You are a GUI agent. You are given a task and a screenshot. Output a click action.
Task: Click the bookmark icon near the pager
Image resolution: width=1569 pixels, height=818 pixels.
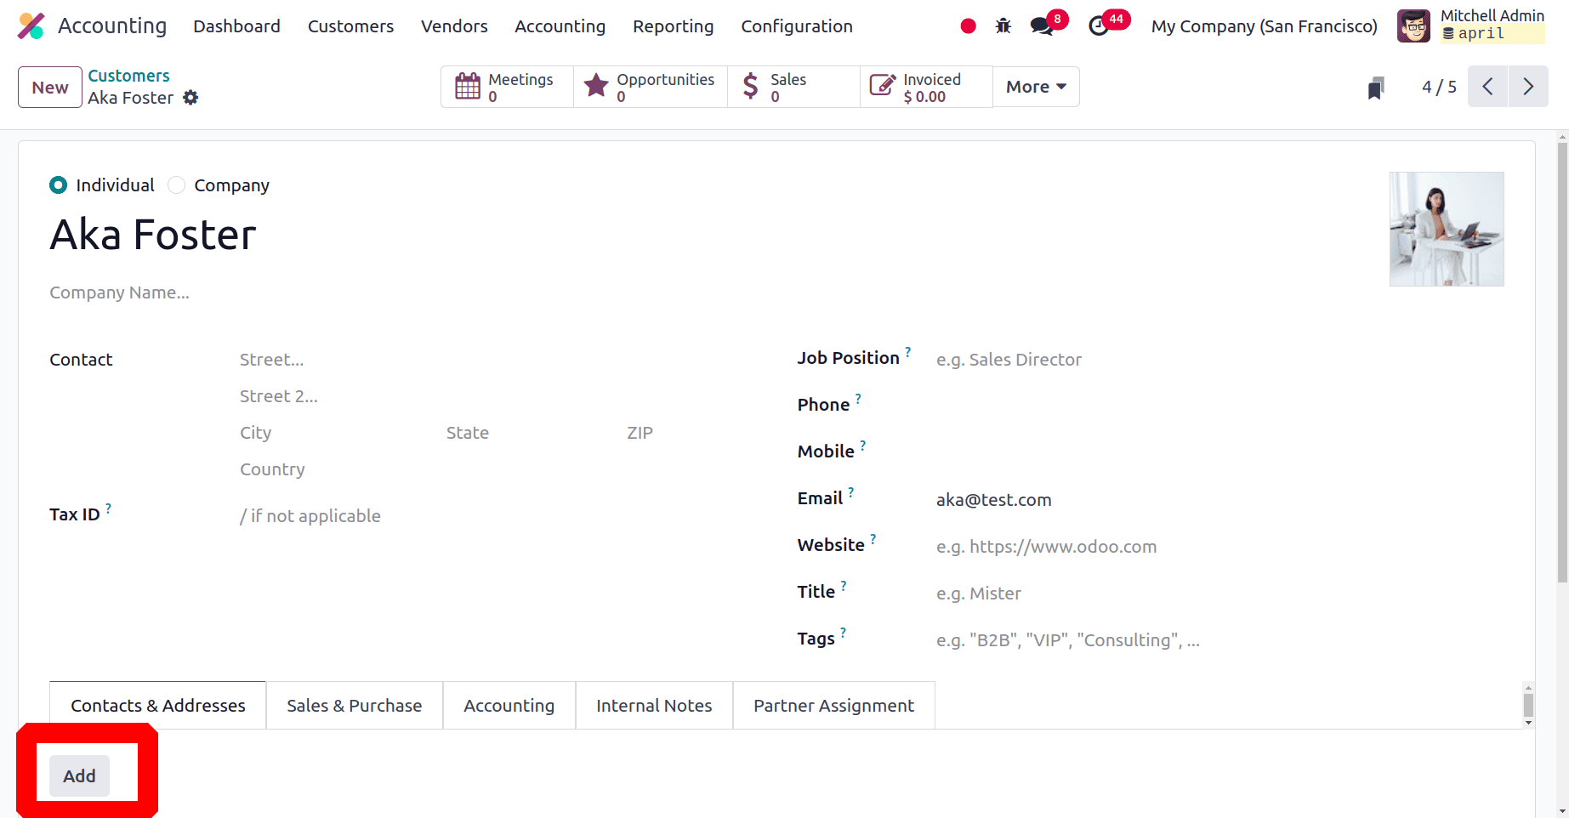tap(1376, 88)
